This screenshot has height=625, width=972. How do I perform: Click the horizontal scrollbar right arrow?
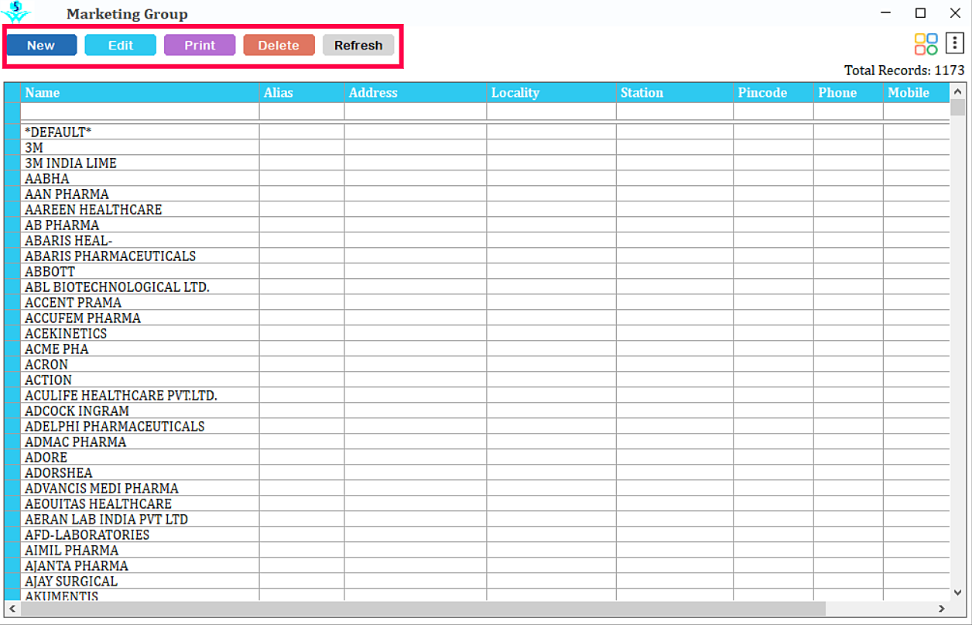click(x=942, y=609)
